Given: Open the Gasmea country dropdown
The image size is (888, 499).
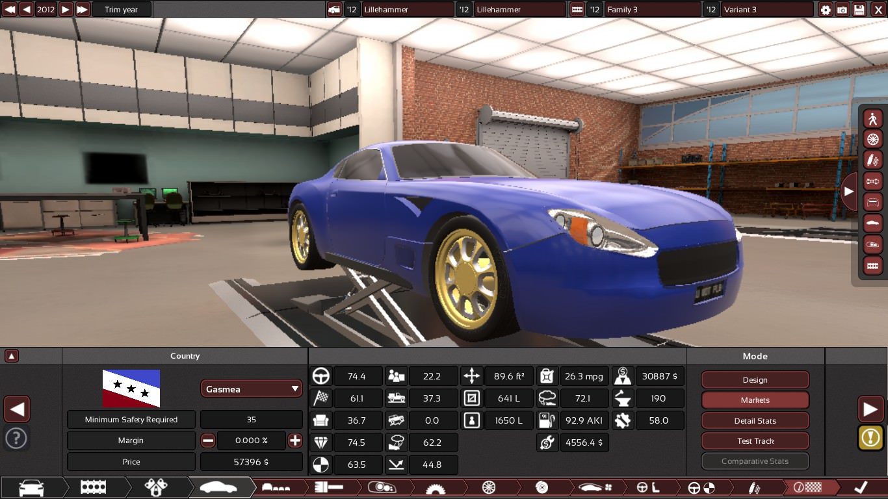Looking at the screenshot, I should [252, 389].
